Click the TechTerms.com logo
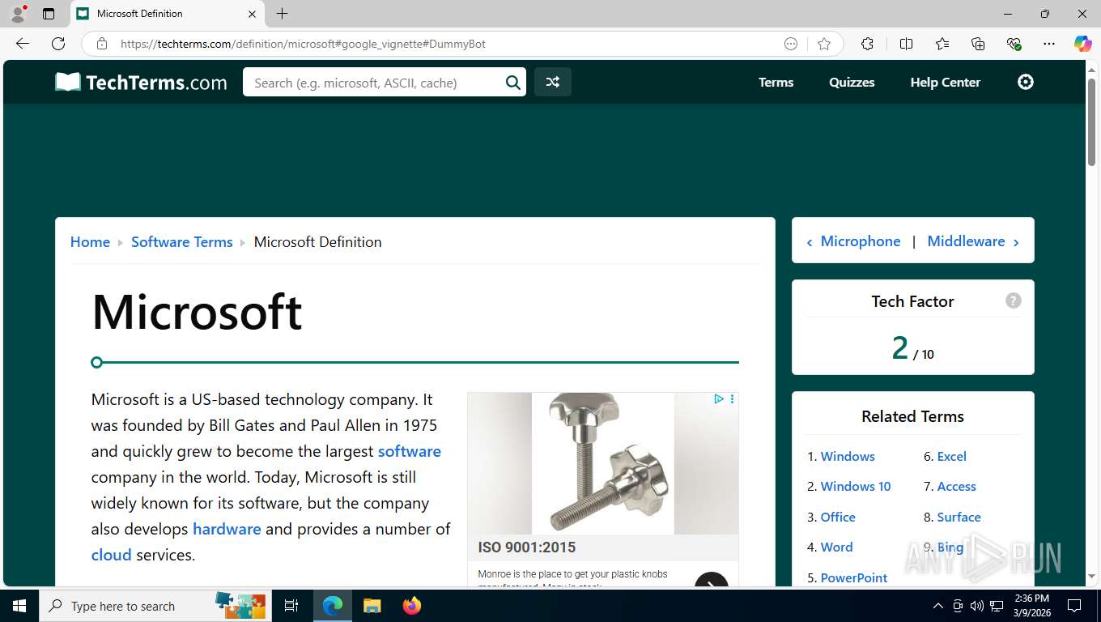This screenshot has height=622, width=1101. click(141, 82)
